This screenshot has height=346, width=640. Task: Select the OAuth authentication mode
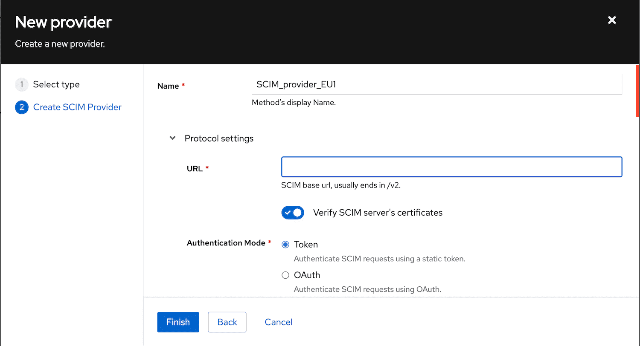tap(285, 275)
